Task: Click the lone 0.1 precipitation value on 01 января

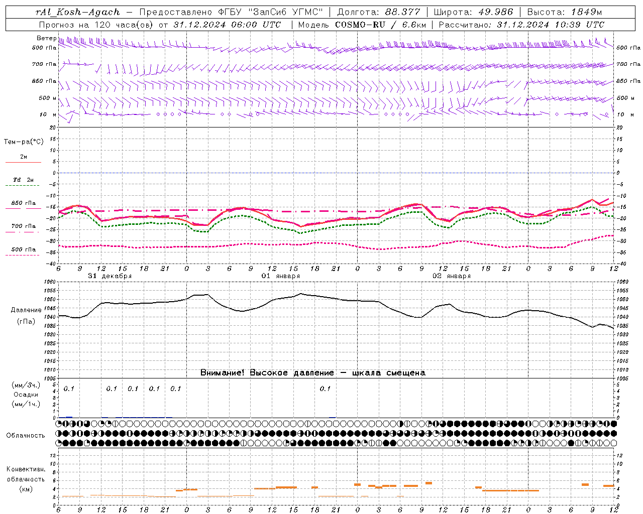Action: click(x=325, y=389)
